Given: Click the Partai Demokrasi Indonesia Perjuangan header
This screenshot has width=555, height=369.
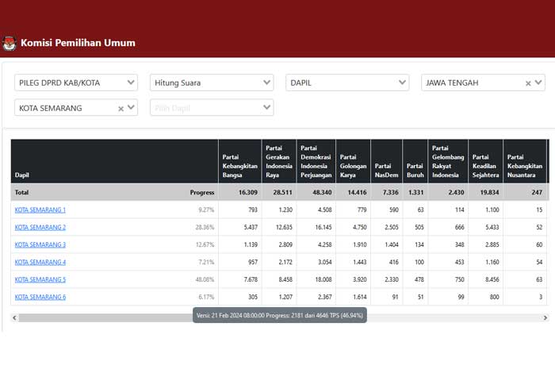Looking at the screenshot, I should [x=316, y=161].
